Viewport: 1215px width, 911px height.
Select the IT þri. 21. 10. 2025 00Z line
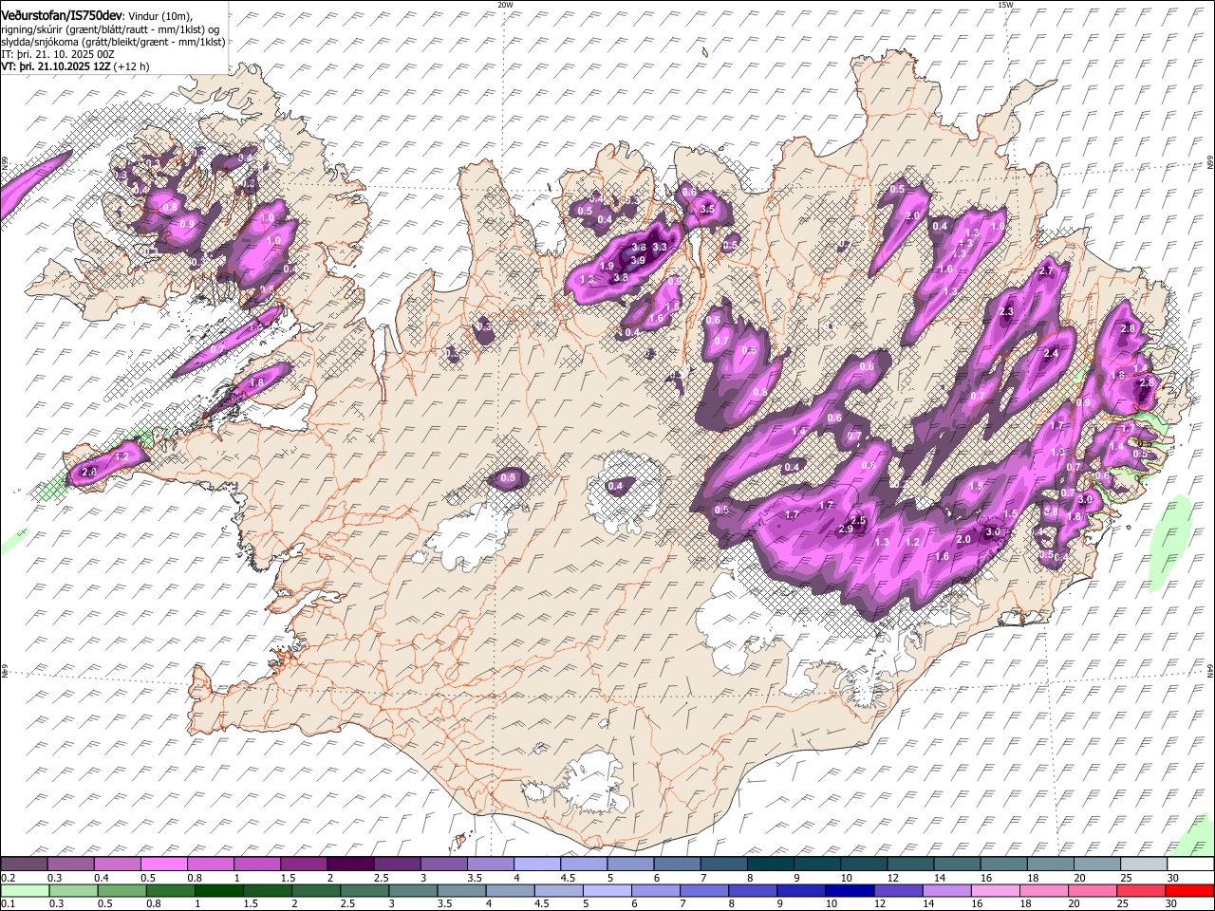pyautogui.click(x=58, y=54)
